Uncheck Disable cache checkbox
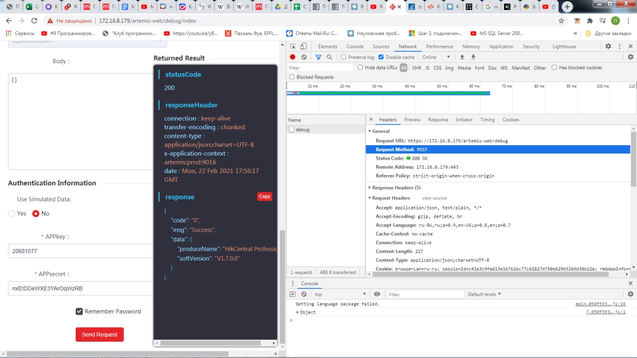The width and height of the screenshot is (637, 358). (x=381, y=57)
